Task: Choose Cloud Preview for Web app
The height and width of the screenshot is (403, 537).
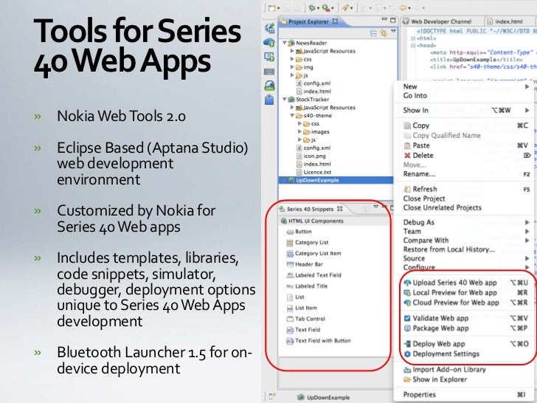Action: pyautogui.click(x=465, y=303)
